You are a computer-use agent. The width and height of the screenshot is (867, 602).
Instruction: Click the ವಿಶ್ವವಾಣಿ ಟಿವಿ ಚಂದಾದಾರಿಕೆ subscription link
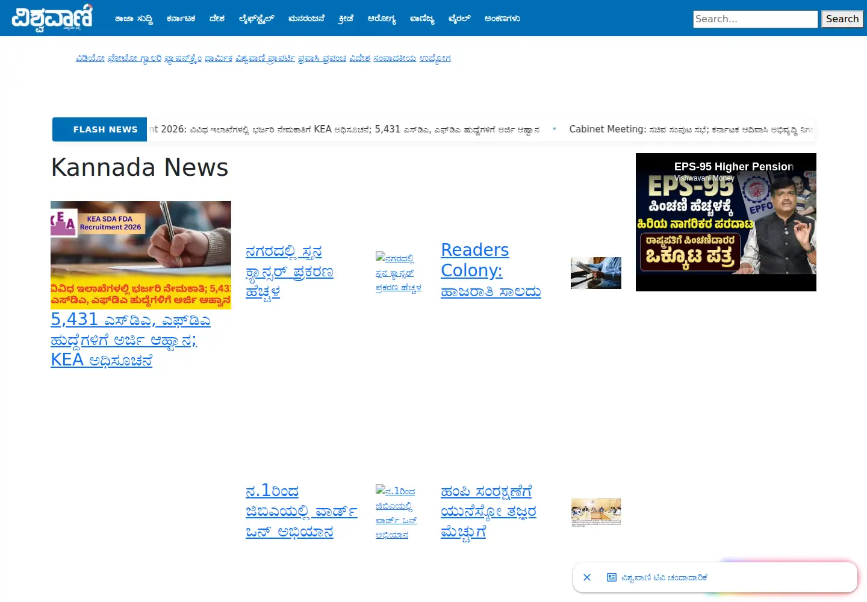(664, 578)
